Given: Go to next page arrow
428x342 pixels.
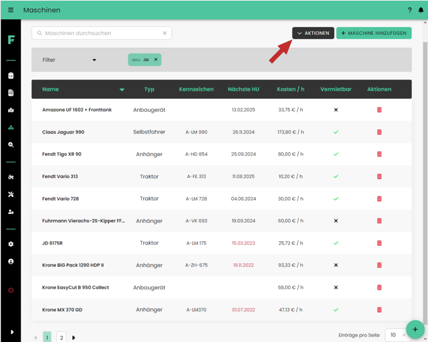Looking at the screenshot, I should pyautogui.click(x=73, y=338).
